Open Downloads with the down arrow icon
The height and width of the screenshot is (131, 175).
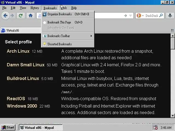click(170, 16)
